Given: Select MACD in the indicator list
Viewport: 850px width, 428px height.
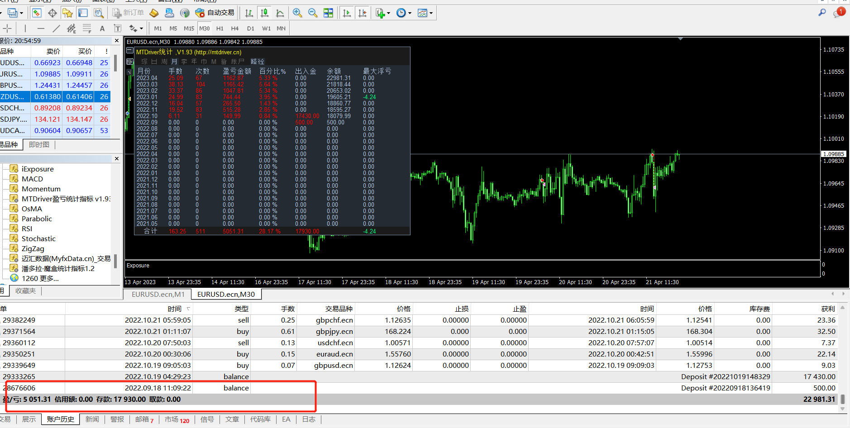Looking at the screenshot, I should tap(32, 179).
